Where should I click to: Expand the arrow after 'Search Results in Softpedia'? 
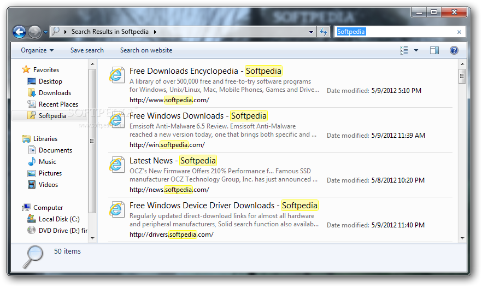tap(155, 32)
